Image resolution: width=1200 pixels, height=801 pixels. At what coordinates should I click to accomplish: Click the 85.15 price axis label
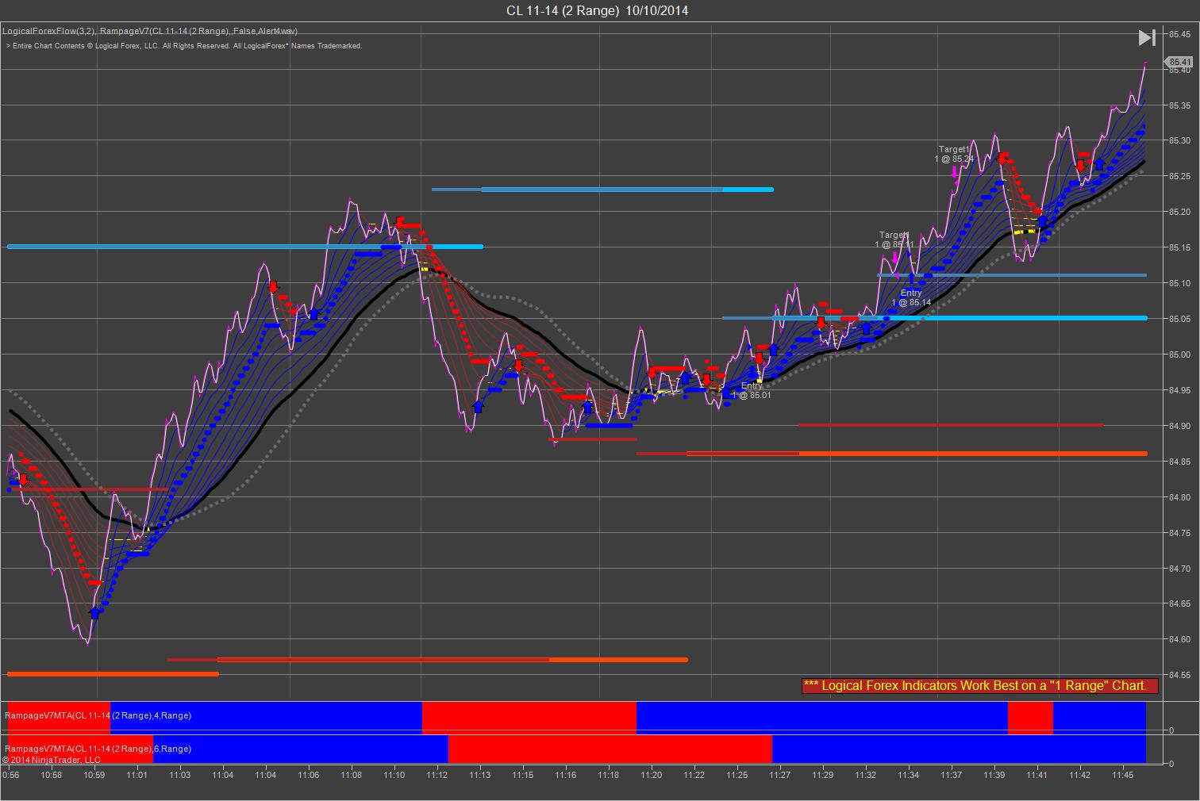1179,247
